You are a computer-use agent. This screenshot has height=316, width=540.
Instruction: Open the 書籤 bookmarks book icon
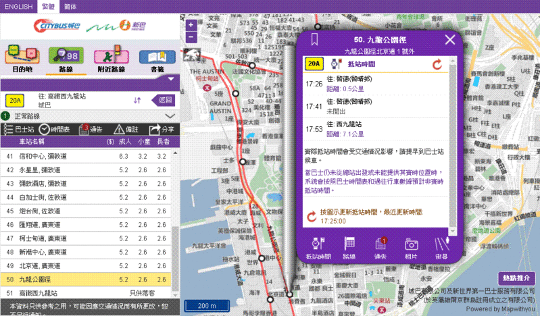click(156, 57)
